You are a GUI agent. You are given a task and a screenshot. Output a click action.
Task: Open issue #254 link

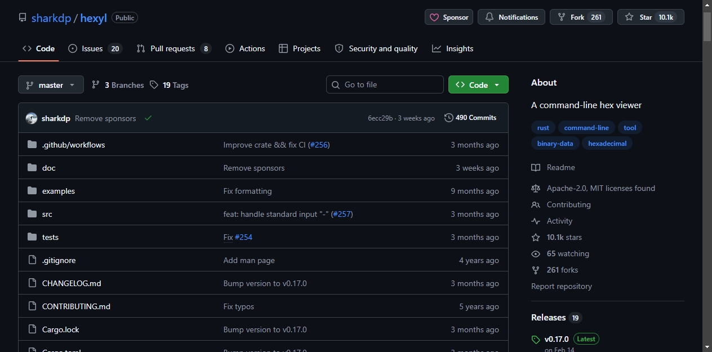(x=243, y=237)
